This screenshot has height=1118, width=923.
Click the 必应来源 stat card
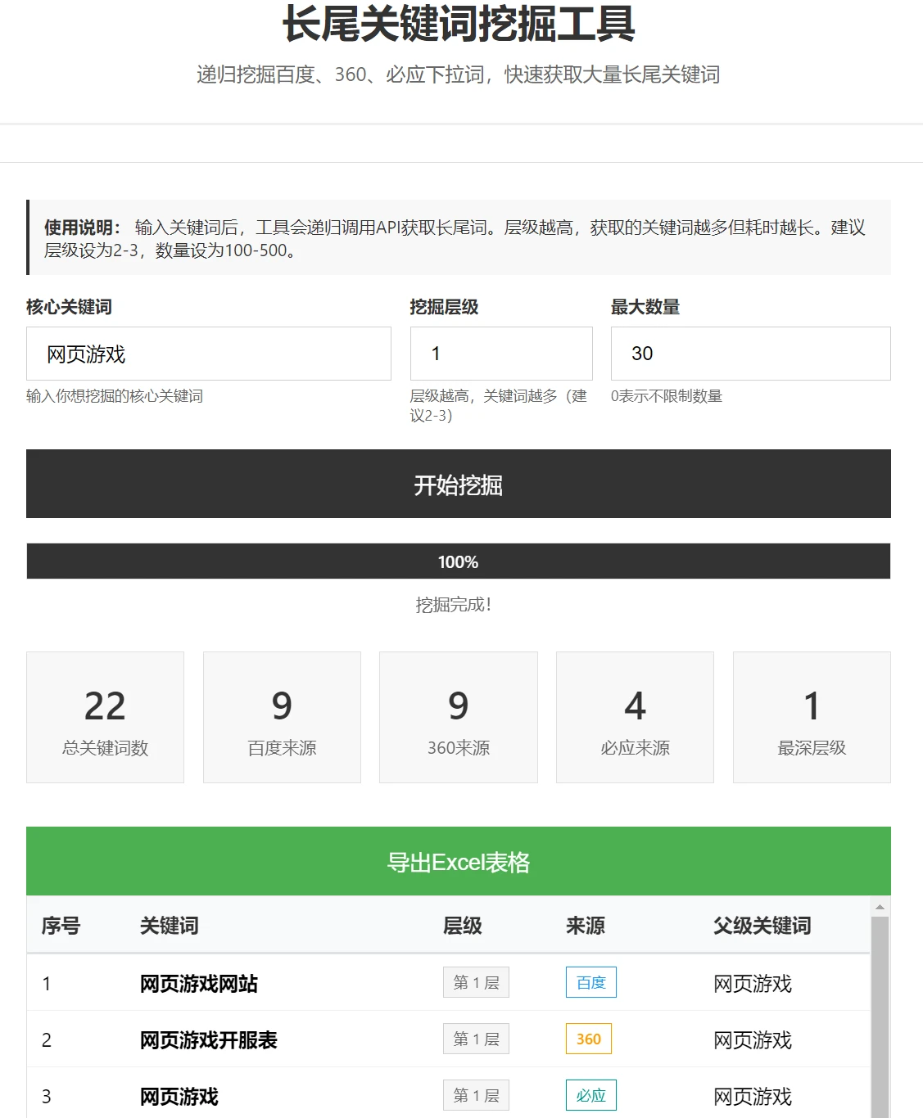tap(635, 717)
